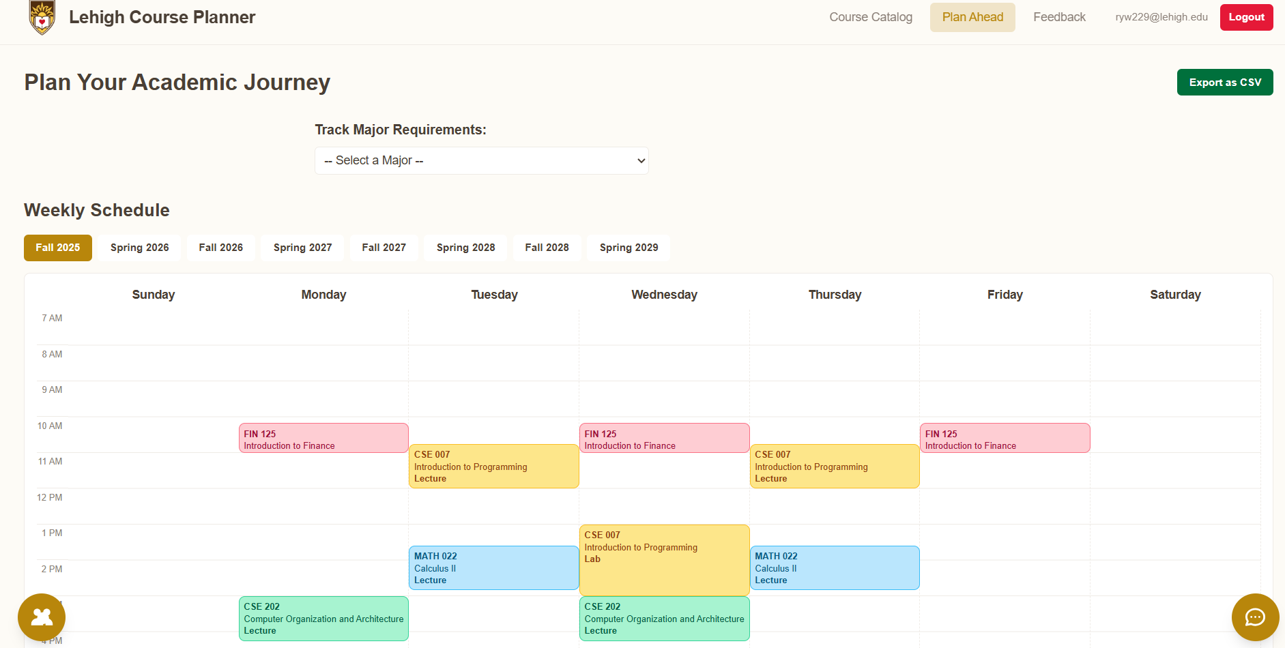Screen dimensions: 1285x648
Task: Open the group study floating icon
Action: (41, 617)
